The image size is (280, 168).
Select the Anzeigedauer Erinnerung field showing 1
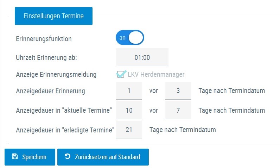coord(129,91)
